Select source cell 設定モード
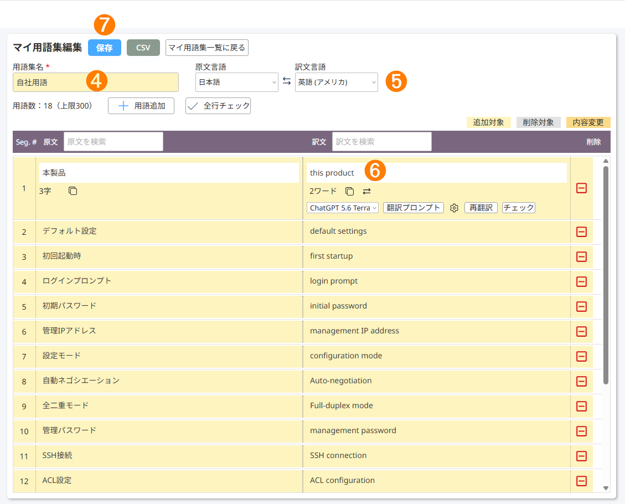 coord(169,357)
